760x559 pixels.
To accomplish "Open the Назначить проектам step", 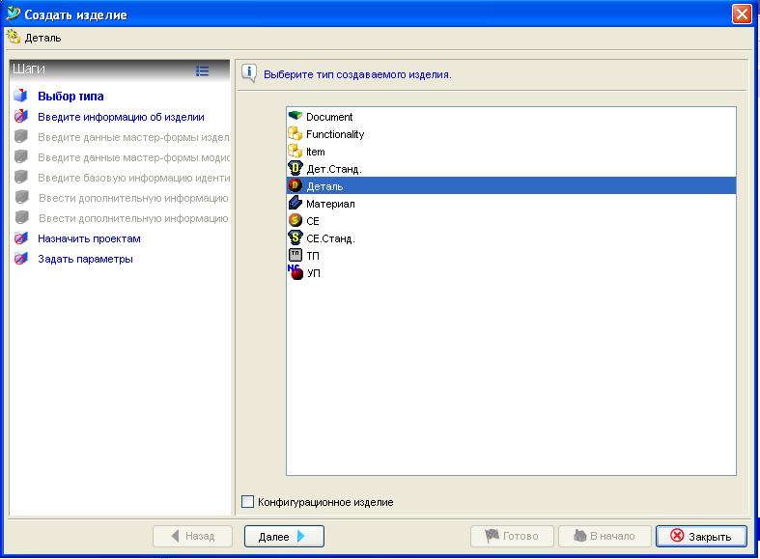I will tap(89, 238).
